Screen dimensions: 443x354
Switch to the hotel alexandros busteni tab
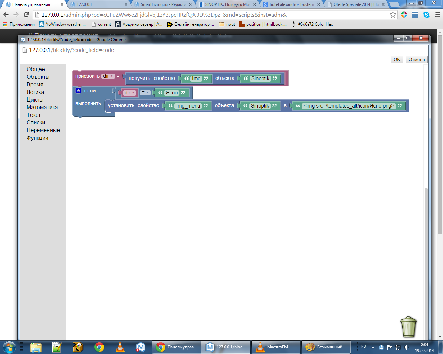pos(292,4)
